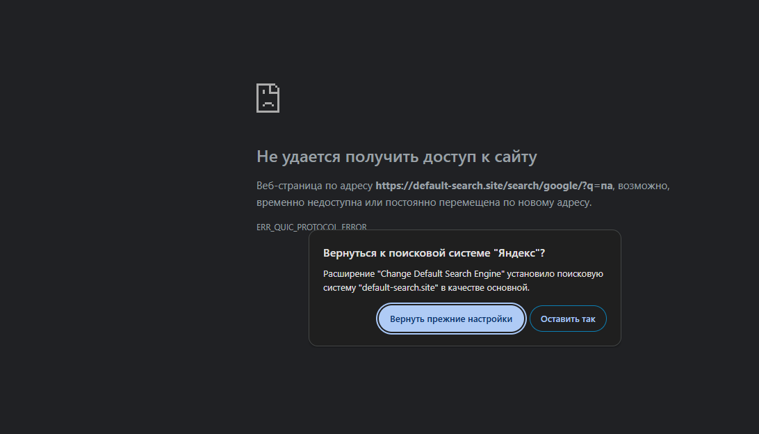Click the word "Расширение" in the dialog

pos(348,274)
